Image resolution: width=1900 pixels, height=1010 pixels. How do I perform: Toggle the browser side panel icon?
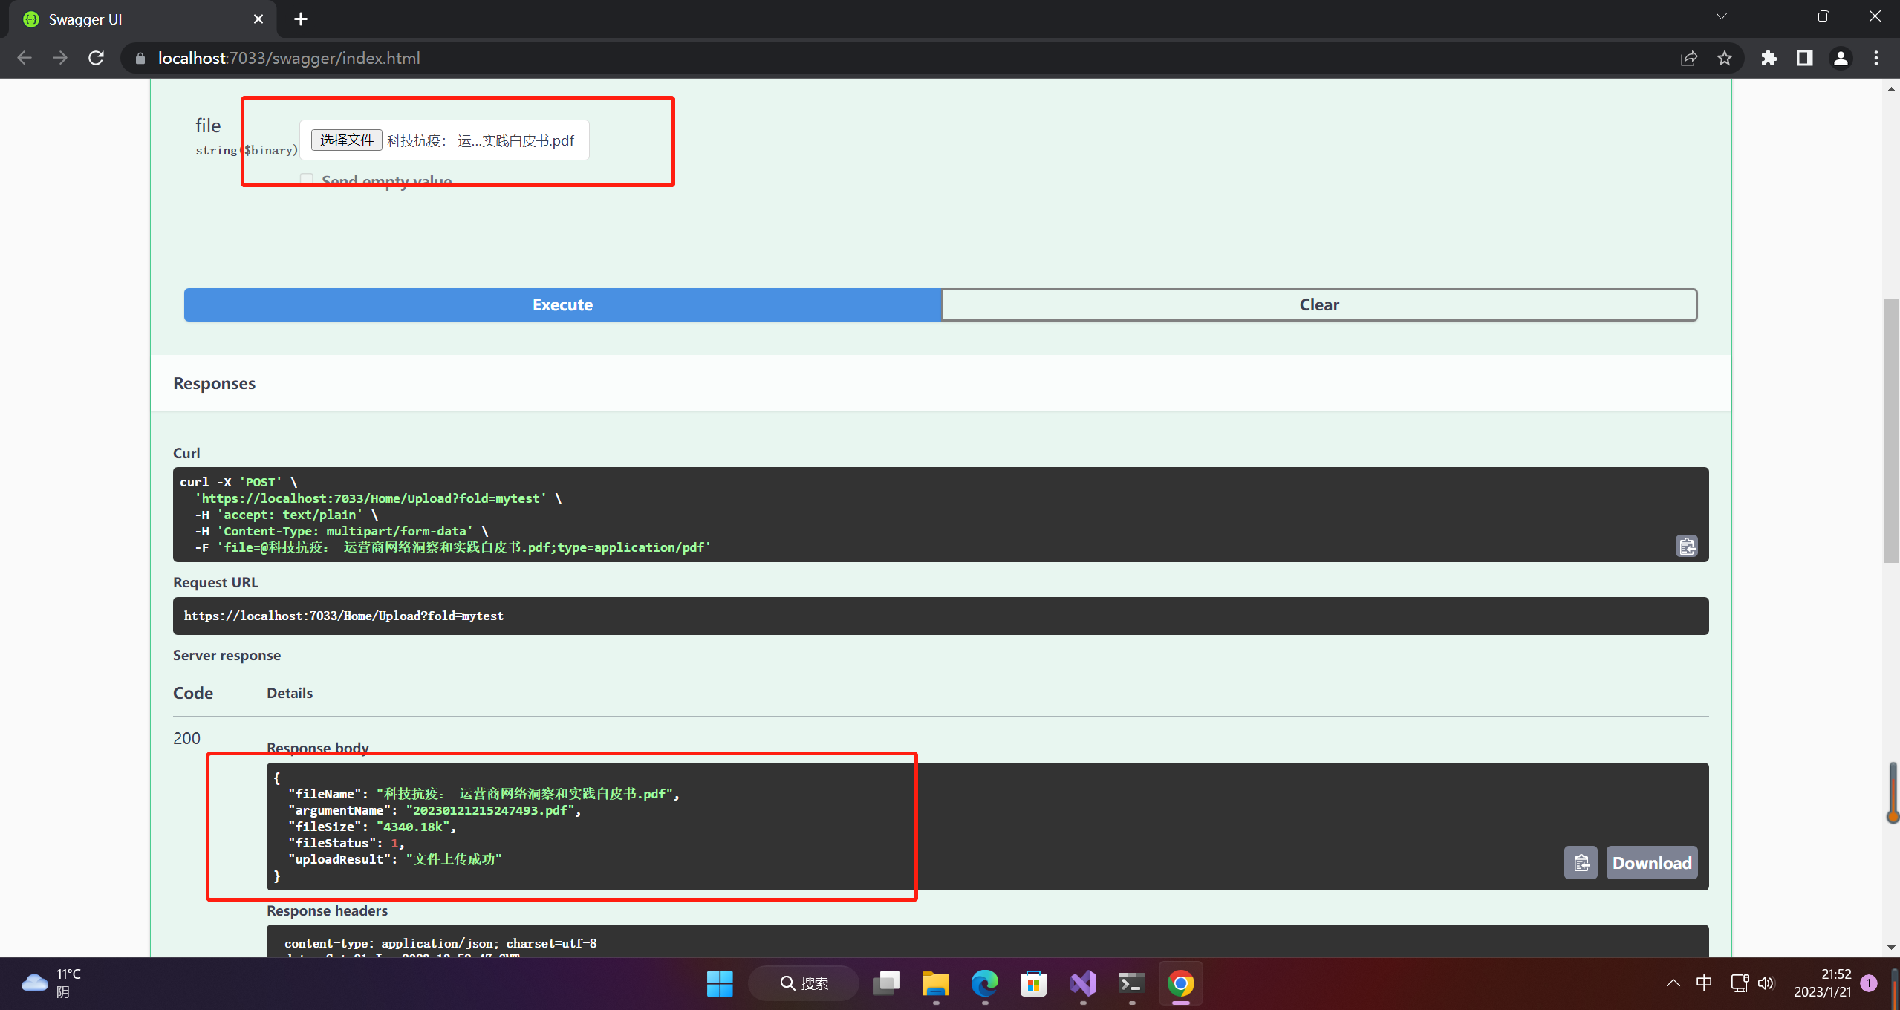coord(1805,58)
